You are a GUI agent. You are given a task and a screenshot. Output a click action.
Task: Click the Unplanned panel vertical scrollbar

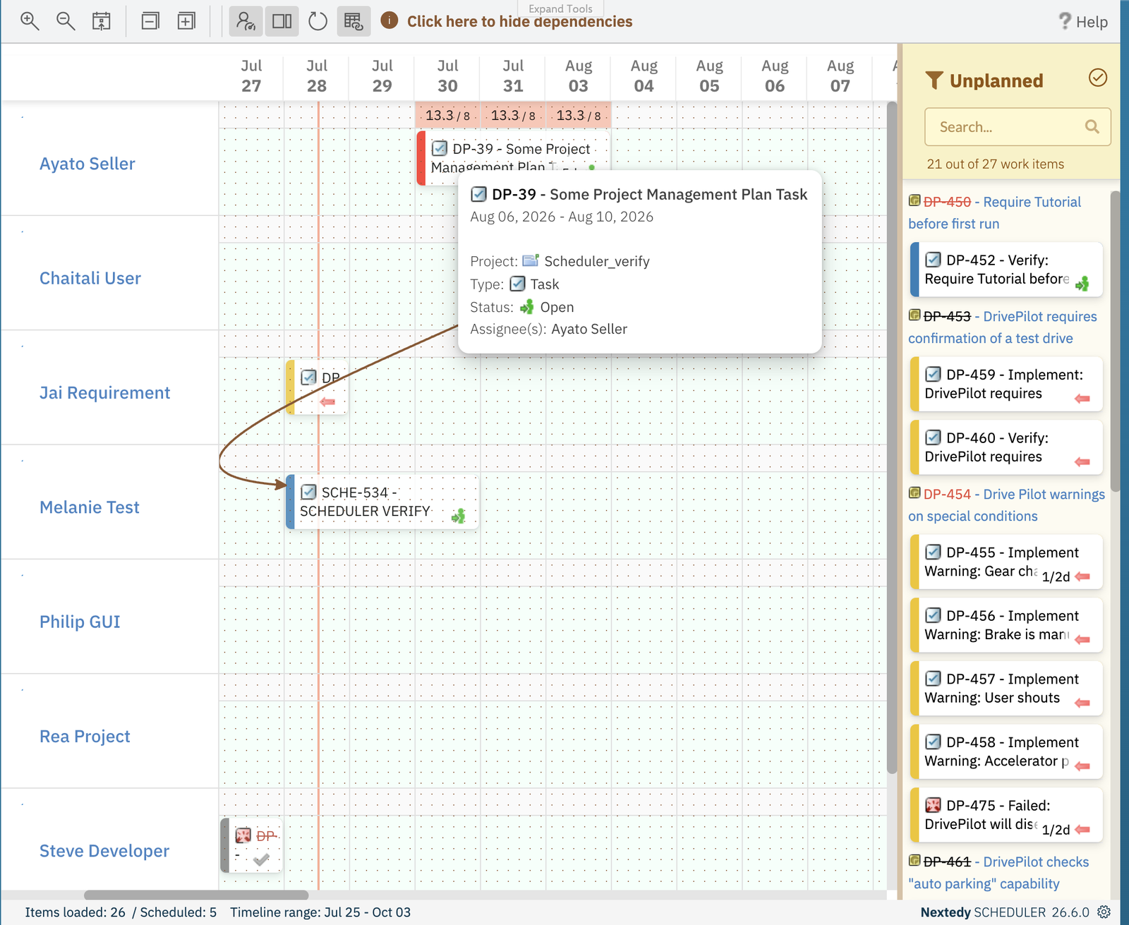(x=1115, y=340)
